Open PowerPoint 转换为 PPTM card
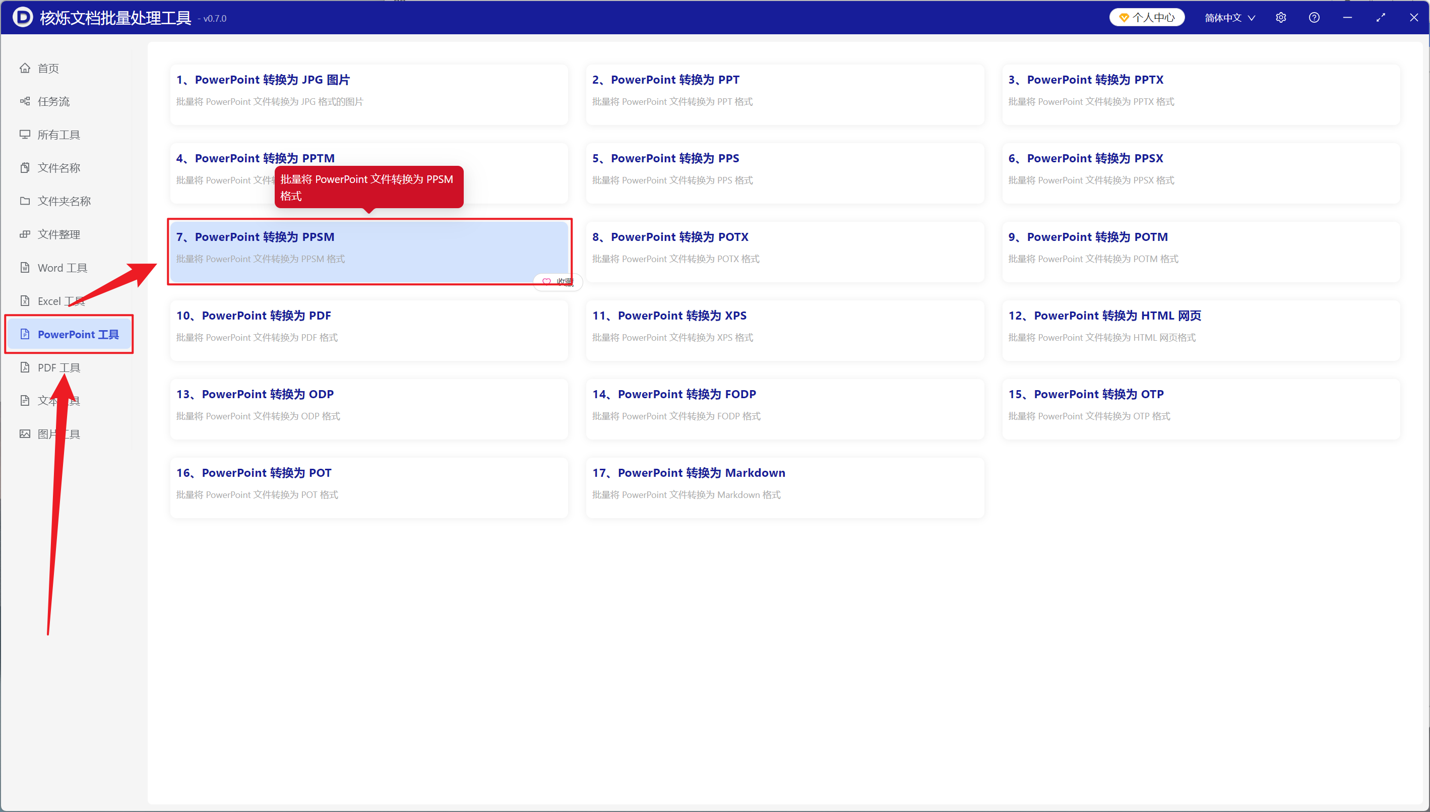 coord(368,173)
